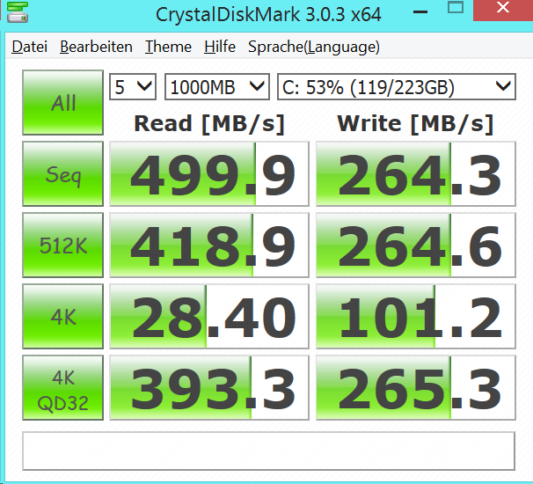533x484 pixels.
Task: Expand the test count dropdown showing 5
Action: click(x=133, y=87)
